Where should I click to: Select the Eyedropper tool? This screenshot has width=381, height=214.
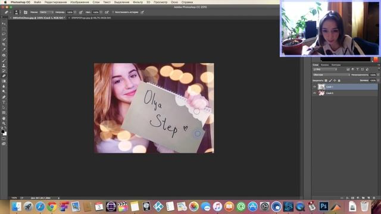click(x=4, y=50)
